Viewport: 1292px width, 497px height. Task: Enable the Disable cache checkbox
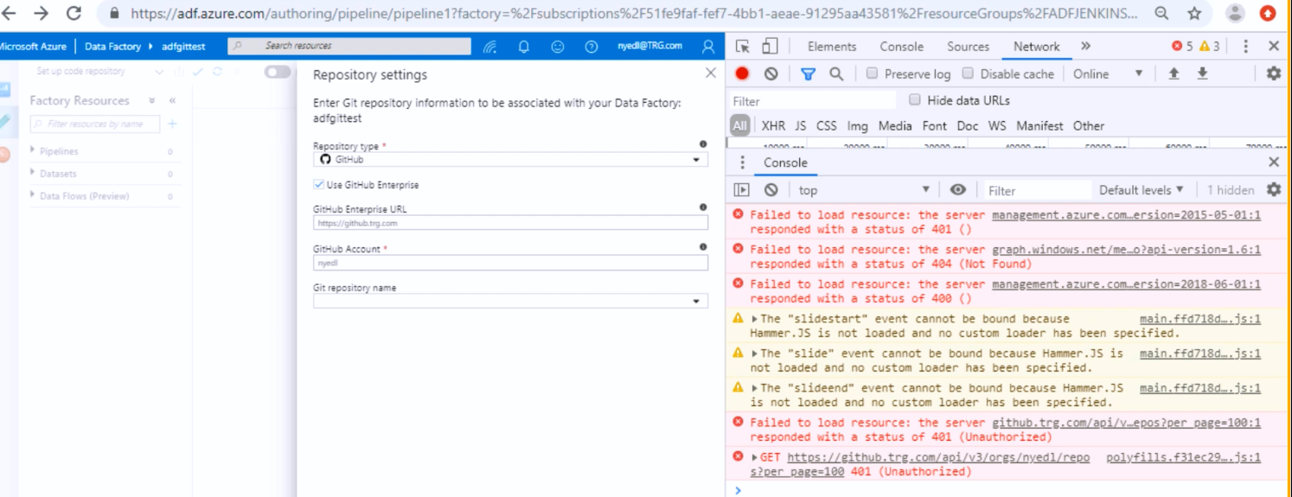point(968,73)
